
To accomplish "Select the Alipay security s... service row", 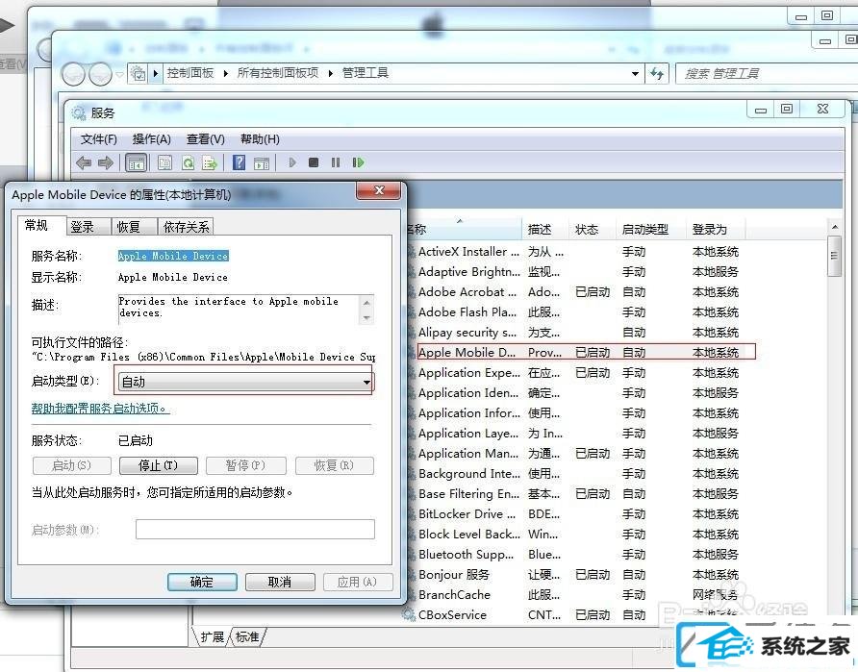I will [574, 333].
